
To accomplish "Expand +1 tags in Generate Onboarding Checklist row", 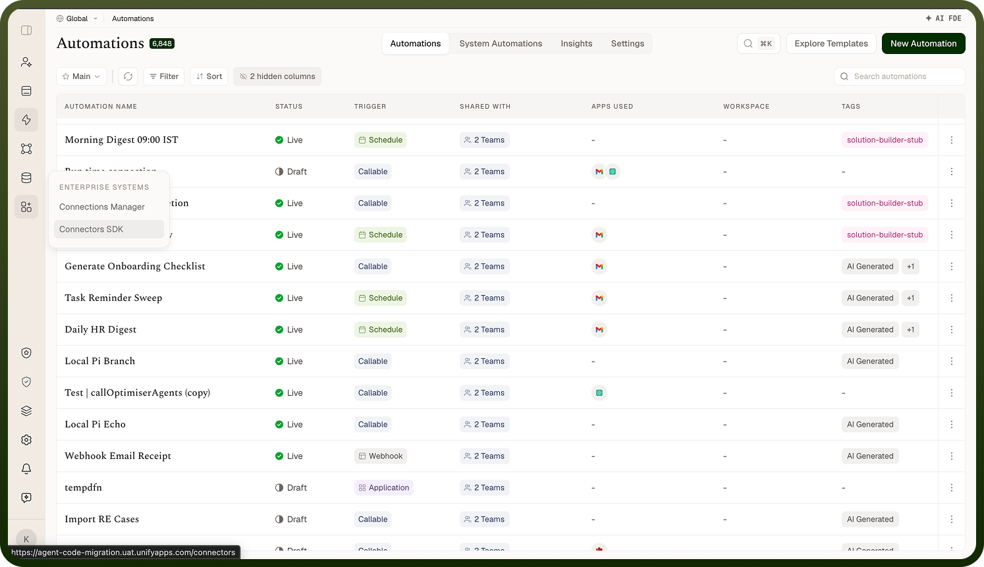I will (x=910, y=267).
